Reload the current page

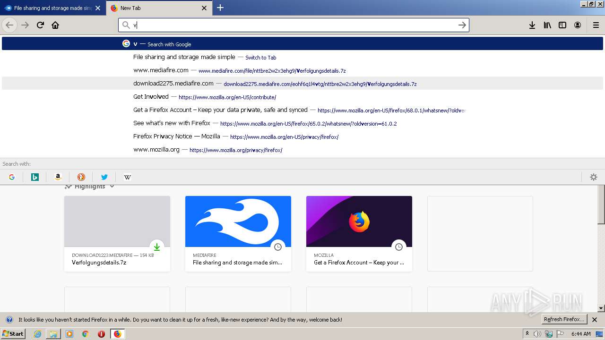tap(40, 25)
